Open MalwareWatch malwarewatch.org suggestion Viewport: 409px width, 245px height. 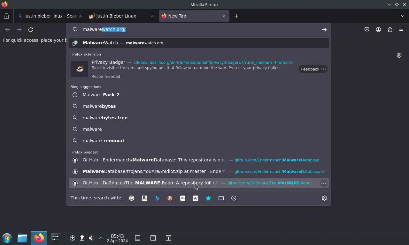pyautogui.click(x=199, y=43)
